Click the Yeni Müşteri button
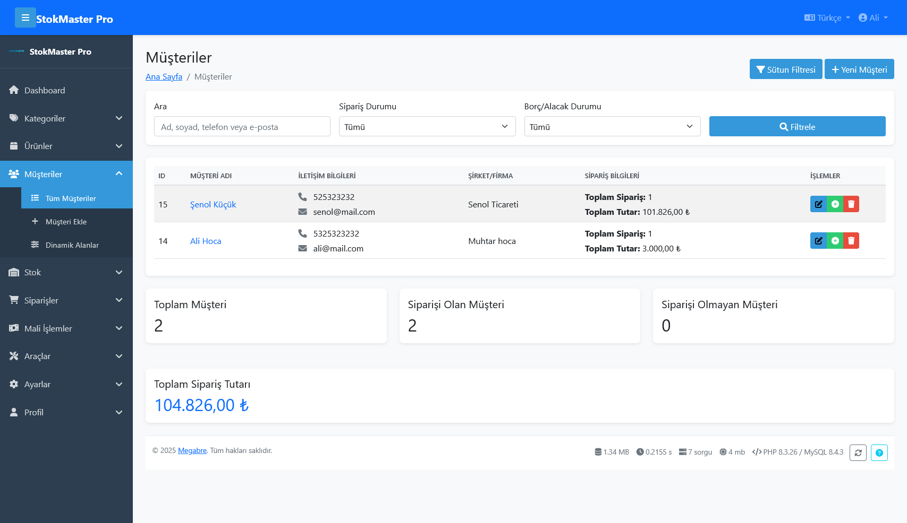Image resolution: width=907 pixels, height=523 pixels. click(859, 69)
